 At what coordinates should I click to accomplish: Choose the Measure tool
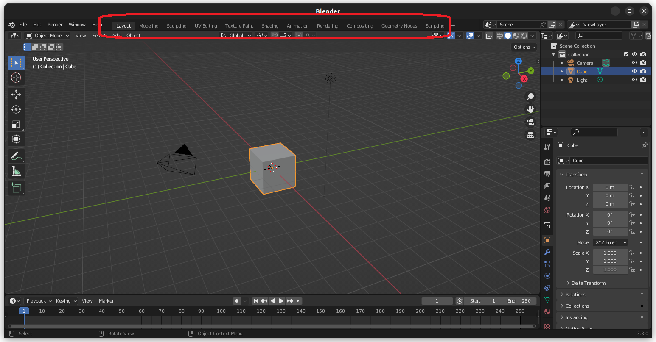click(16, 171)
